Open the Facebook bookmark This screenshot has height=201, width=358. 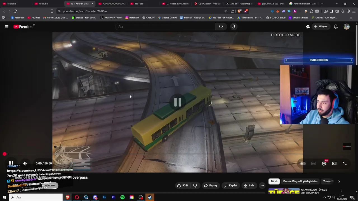click(18, 18)
